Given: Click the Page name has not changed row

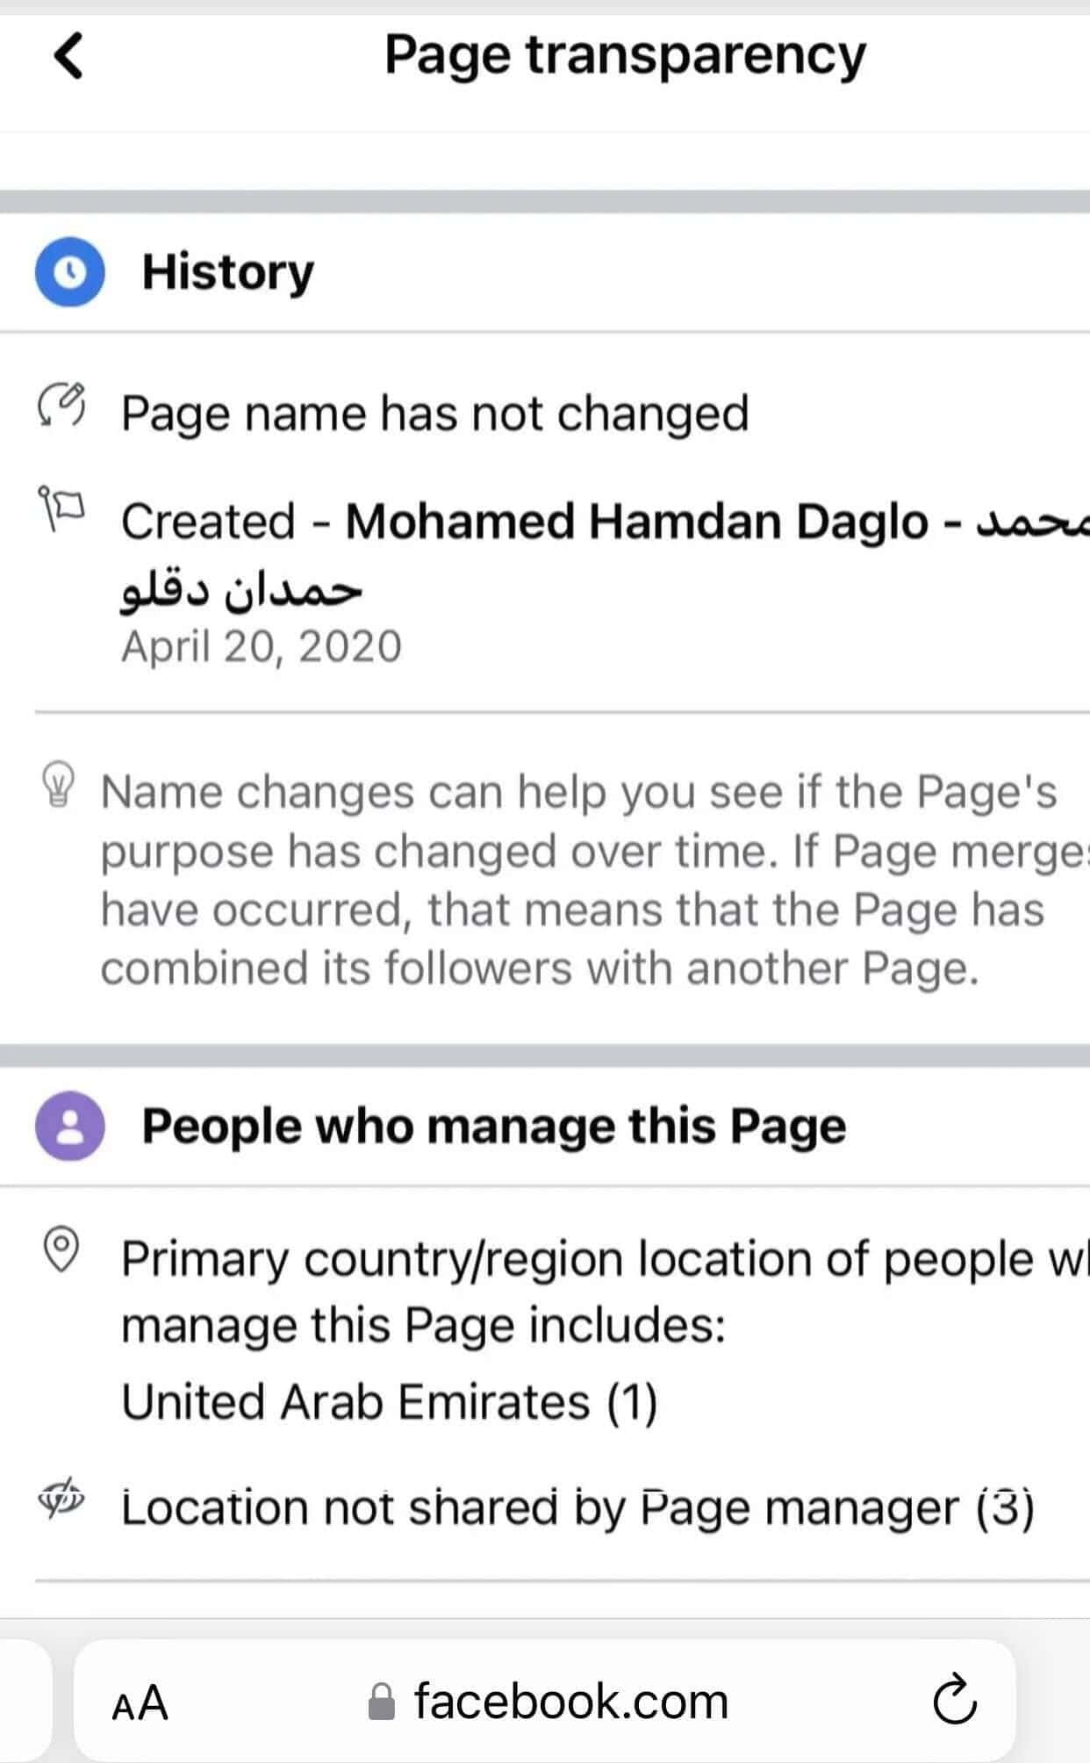Looking at the screenshot, I should tap(434, 413).
